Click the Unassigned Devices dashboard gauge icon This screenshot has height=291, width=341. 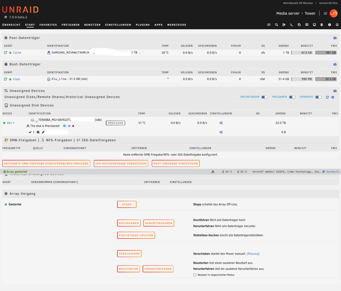(335, 91)
